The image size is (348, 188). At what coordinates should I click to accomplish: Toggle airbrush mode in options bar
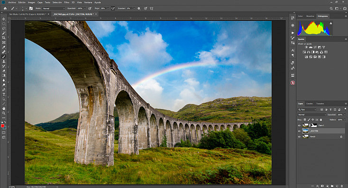point(113,9)
